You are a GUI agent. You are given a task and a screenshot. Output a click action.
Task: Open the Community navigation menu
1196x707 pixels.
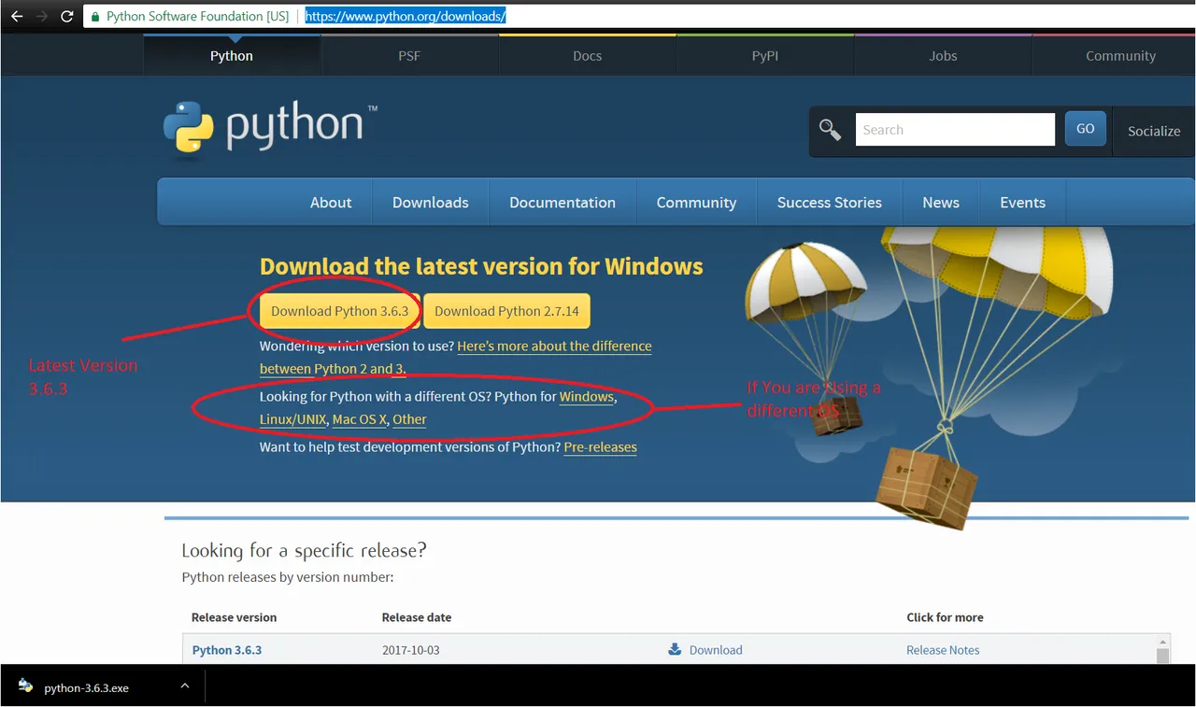(x=696, y=203)
